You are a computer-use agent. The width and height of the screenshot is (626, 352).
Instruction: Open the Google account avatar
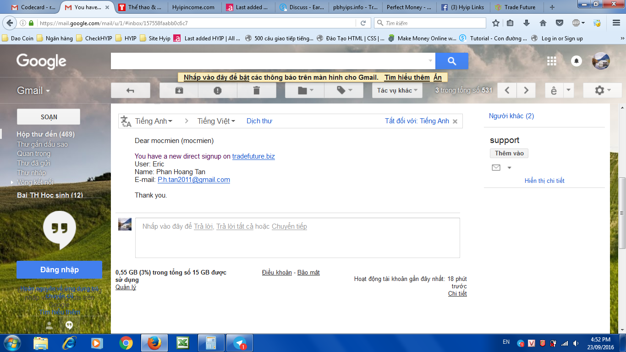(x=601, y=61)
